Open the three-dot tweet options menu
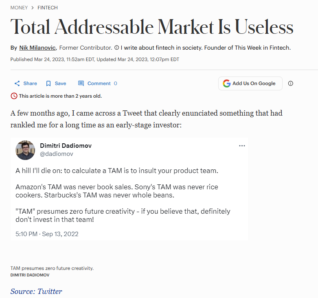 [x=242, y=146]
